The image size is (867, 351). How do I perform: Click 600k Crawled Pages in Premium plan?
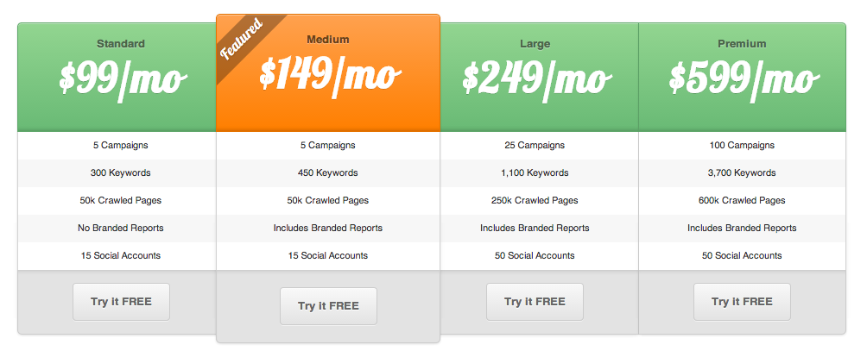point(742,201)
